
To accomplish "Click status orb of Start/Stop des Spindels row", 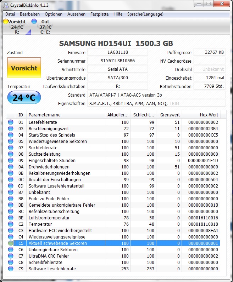I will (x=11, y=135).
